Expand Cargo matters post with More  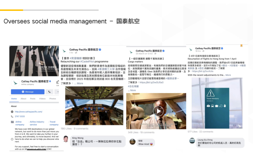pyautogui.click(x=133, y=91)
